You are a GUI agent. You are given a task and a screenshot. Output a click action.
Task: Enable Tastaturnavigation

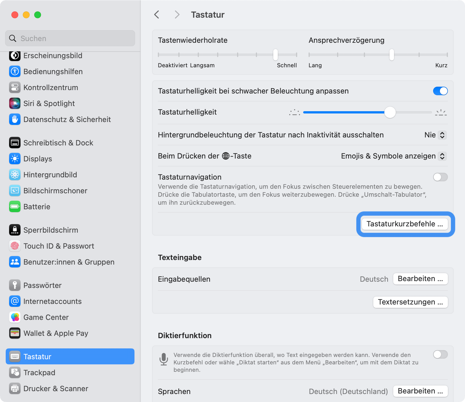(440, 177)
